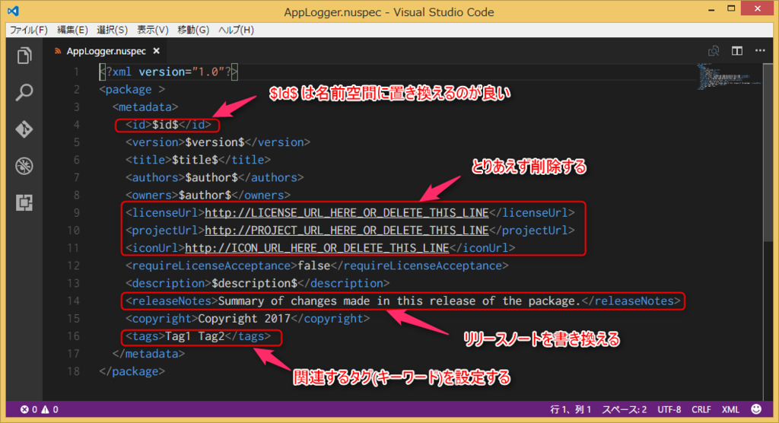
Task: Open the ファイル(F) menu
Action: pos(29,30)
